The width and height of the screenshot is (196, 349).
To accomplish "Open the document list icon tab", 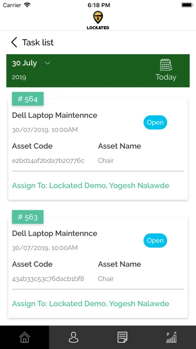I will 122,337.
